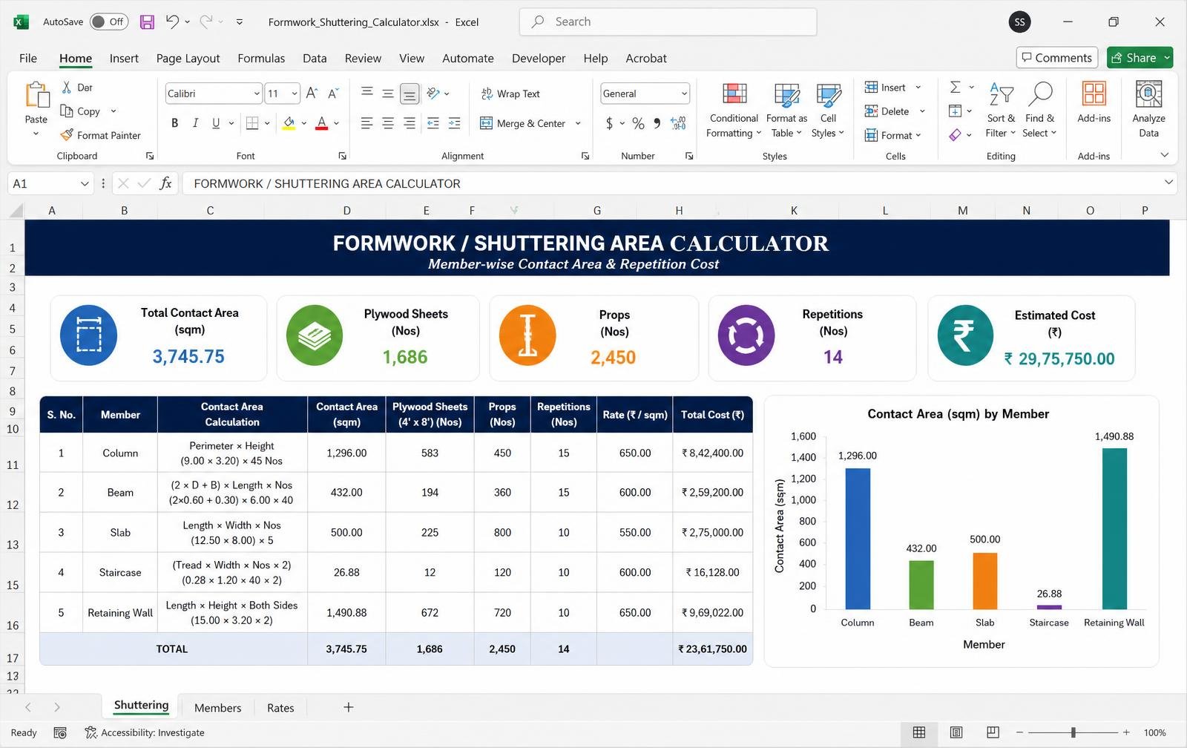Click Accessibility: Investigate in status bar
This screenshot has height=748, width=1187.
click(145, 732)
